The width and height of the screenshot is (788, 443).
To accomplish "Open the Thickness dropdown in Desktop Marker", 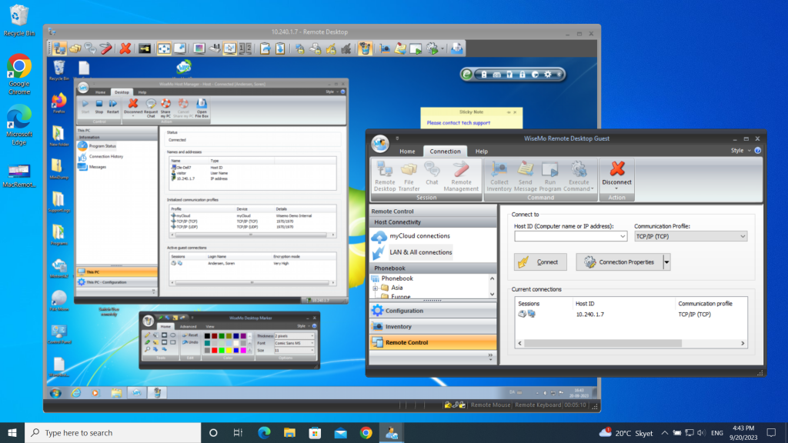I will coord(312,335).
